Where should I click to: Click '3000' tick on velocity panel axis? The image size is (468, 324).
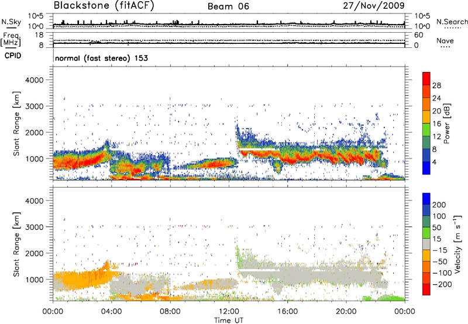34,227
